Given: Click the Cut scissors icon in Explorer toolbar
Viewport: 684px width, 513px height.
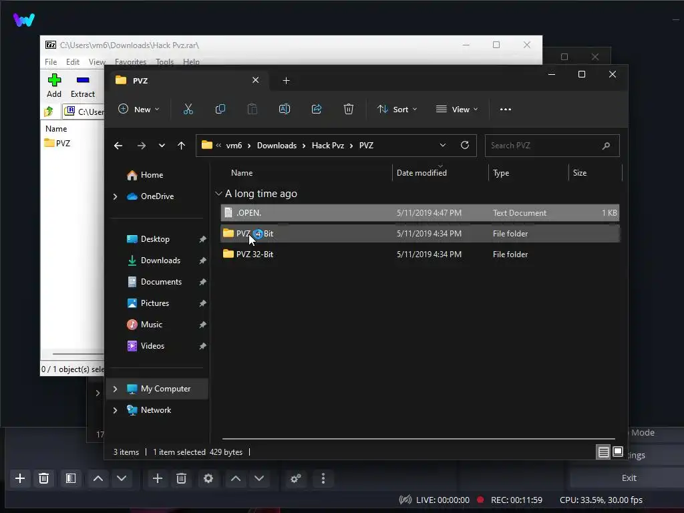Looking at the screenshot, I should click(188, 109).
